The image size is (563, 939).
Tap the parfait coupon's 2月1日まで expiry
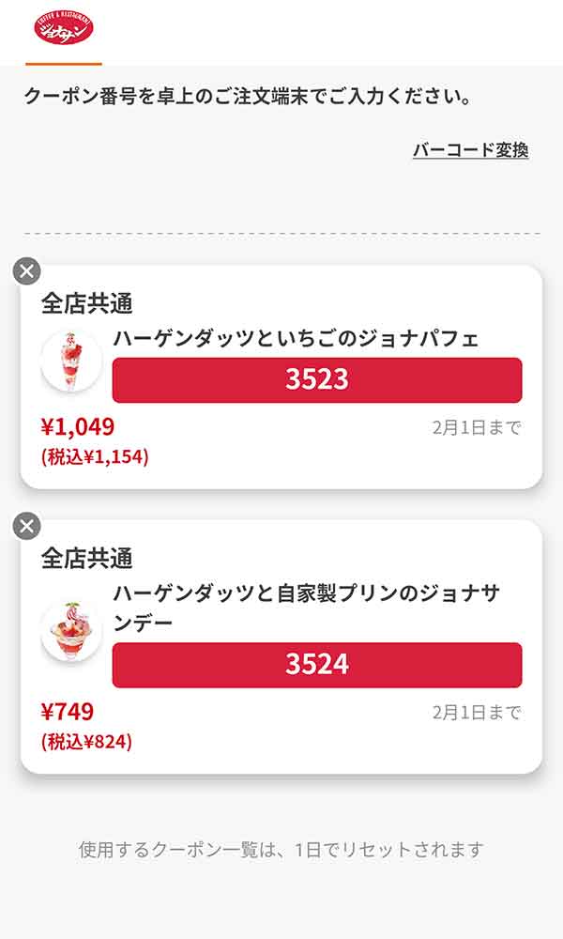click(x=476, y=428)
